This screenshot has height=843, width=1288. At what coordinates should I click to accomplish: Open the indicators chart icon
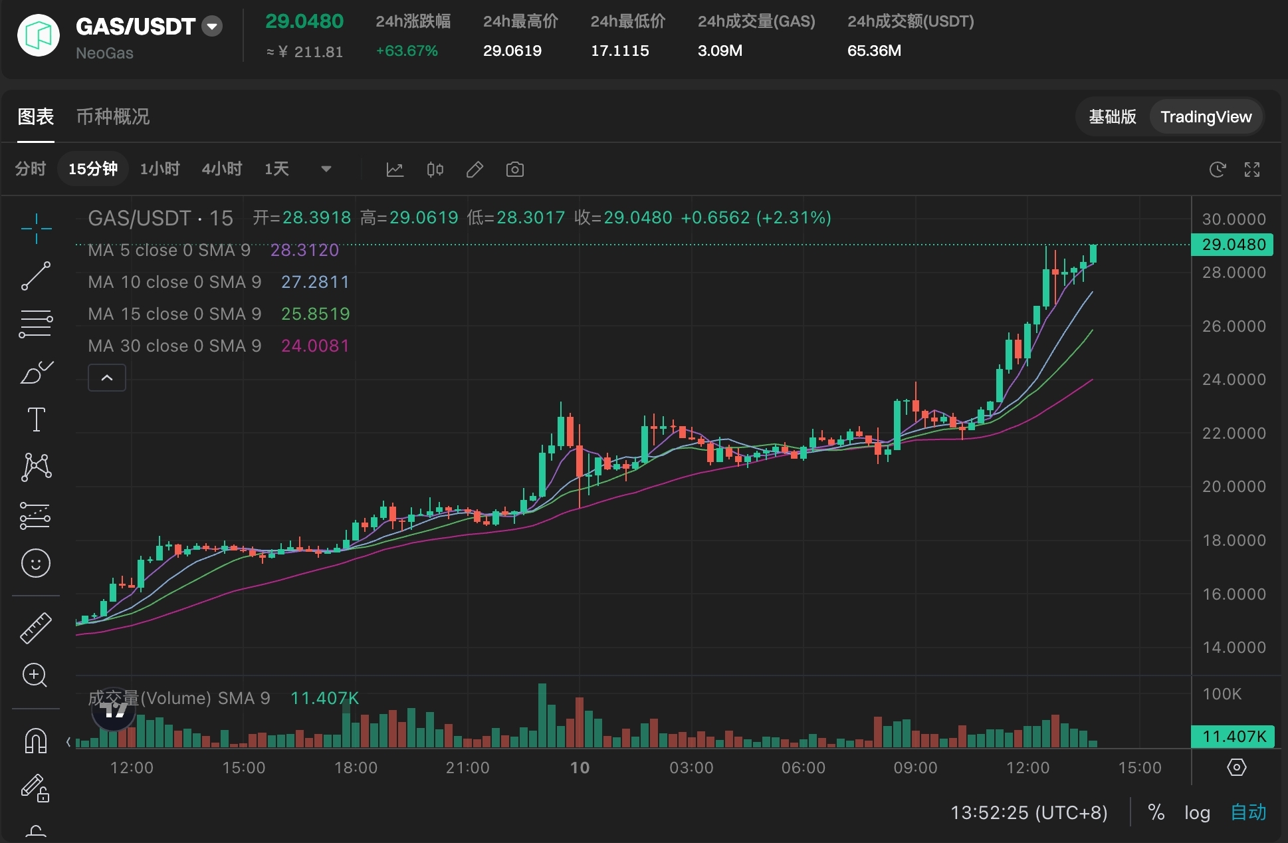395,170
